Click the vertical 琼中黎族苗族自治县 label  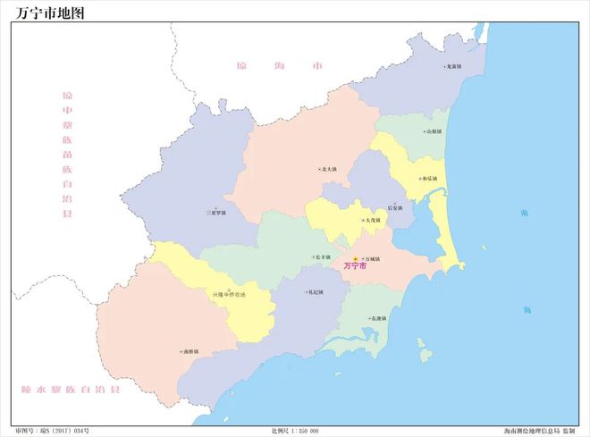coord(66,154)
